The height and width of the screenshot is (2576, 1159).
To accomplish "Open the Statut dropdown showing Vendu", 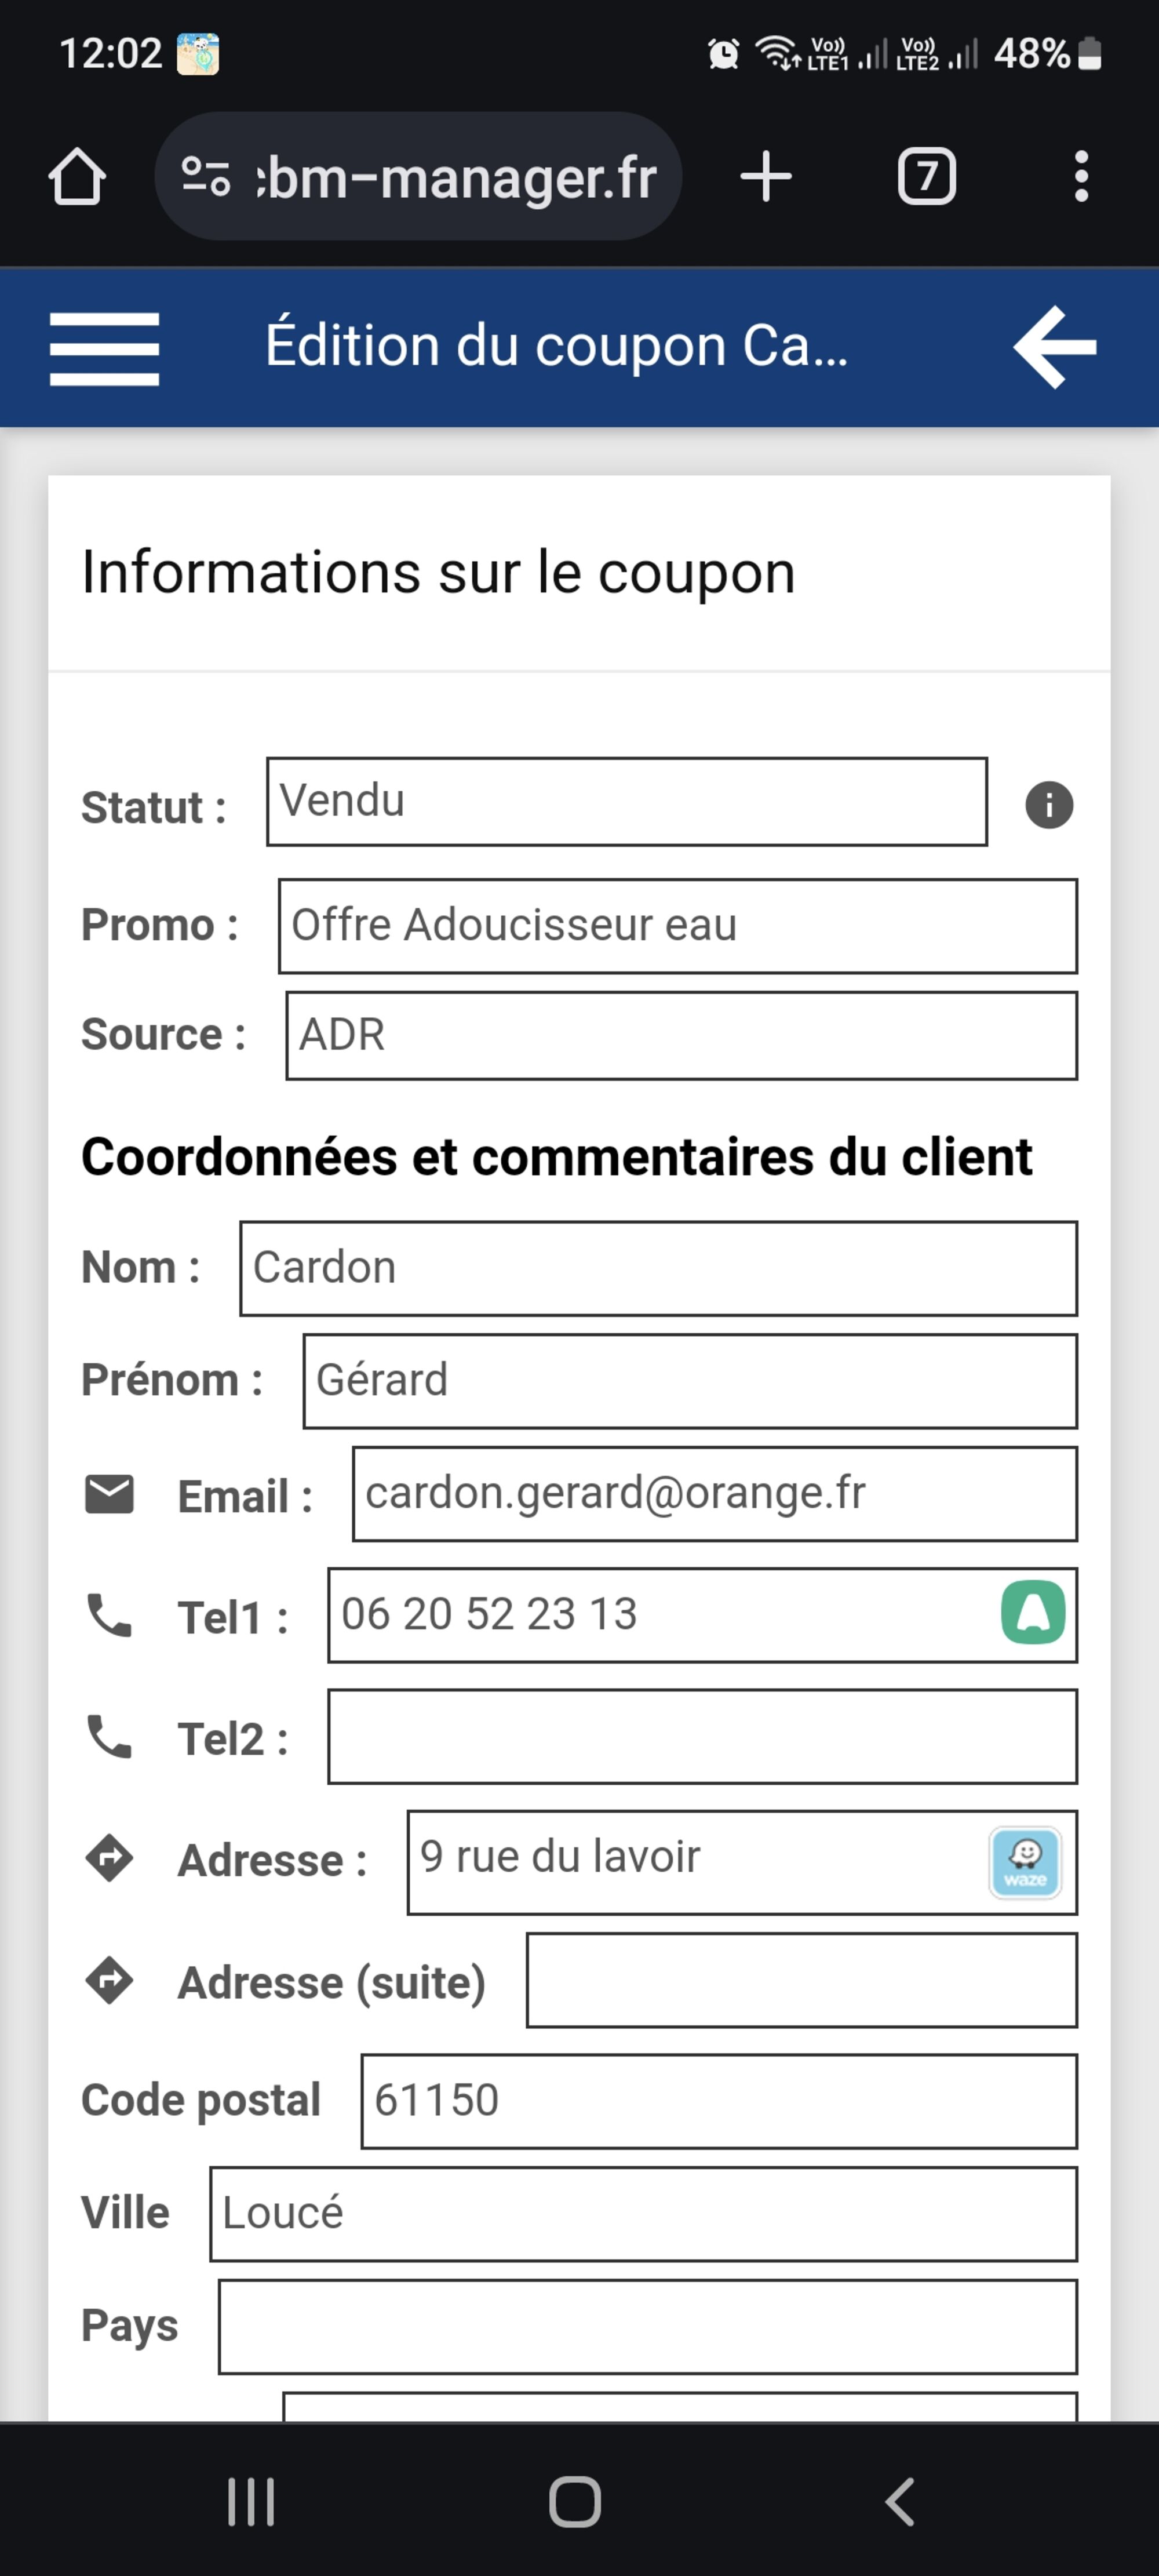I will (626, 802).
